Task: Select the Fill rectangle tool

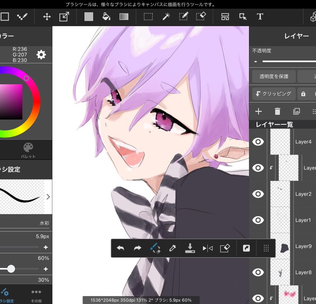Action: (89, 17)
